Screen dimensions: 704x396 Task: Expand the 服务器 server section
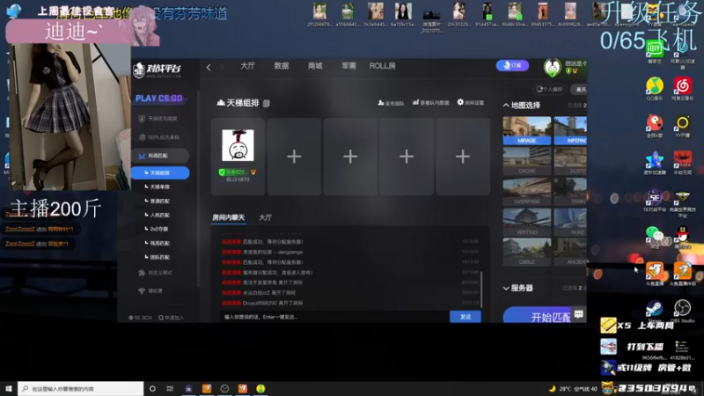pyautogui.click(x=506, y=289)
